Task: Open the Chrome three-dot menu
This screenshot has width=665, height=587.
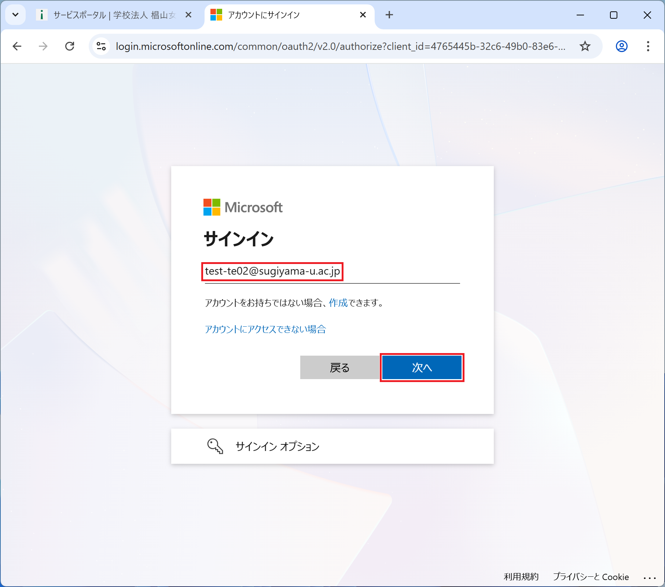Action: (x=648, y=46)
